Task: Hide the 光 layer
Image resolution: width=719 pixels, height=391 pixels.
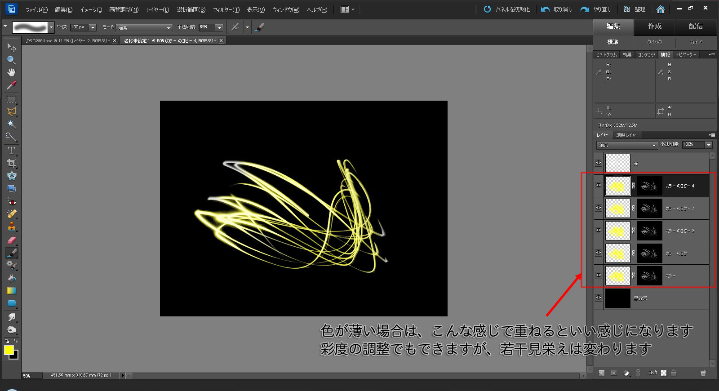Action: (x=599, y=163)
